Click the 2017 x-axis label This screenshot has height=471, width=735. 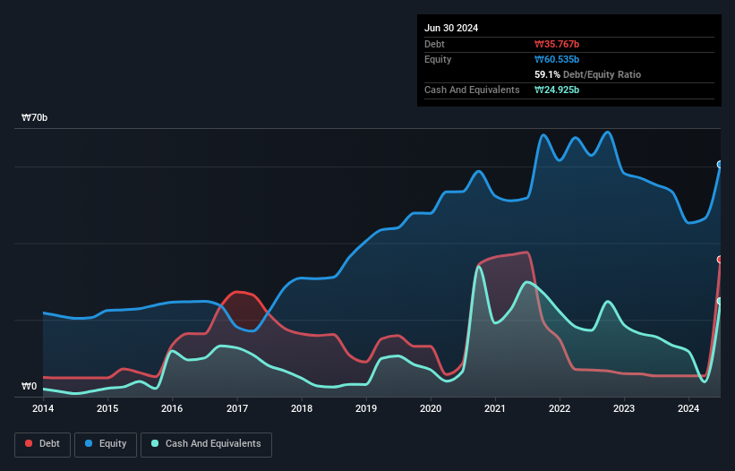(237, 408)
